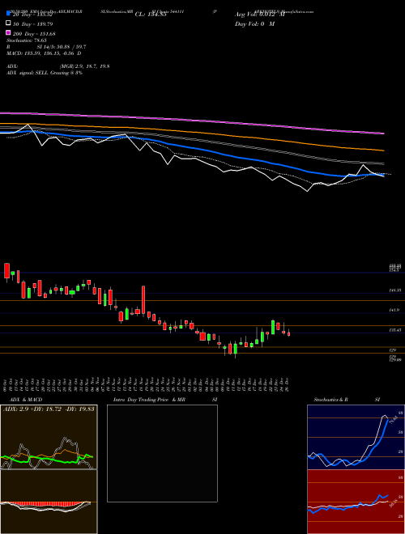
Task: Click the white 50 Day legend swatch
Action: click(x=8, y=23)
